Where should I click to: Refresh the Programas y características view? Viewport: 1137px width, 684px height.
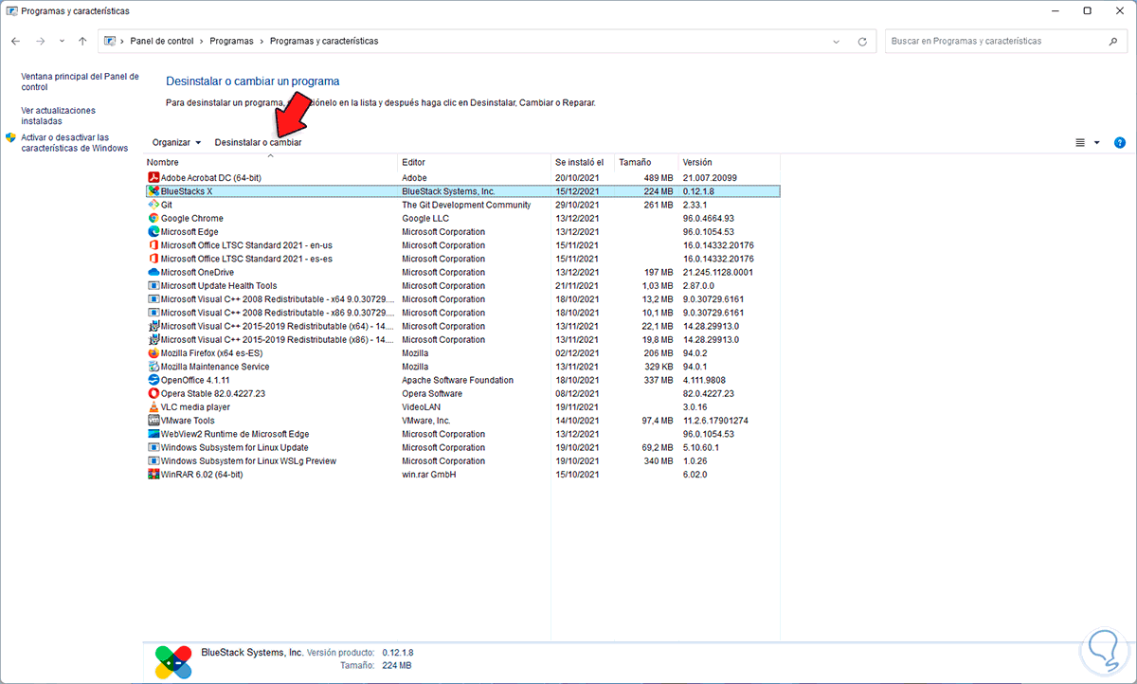pyautogui.click(x=862, y=42)
